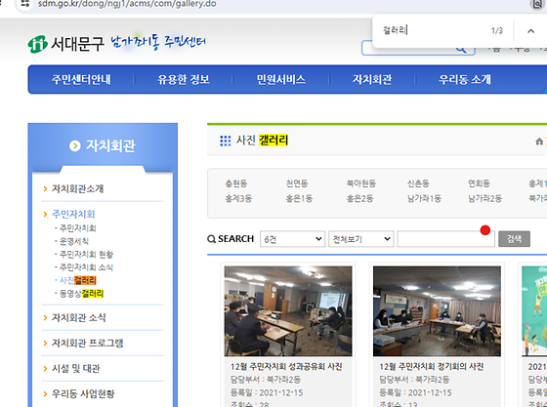Viewport: 547px width, 407px height.
Task: Open 우리동 소개 main menu
Action: point(465,79)
